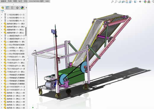Activate the Section View icon
This screenshot has width=154, height=109.
[x=123, y=2]
